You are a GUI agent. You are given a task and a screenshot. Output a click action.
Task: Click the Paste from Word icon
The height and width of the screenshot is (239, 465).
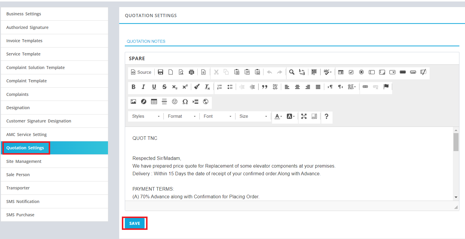[x=258, y=72]
